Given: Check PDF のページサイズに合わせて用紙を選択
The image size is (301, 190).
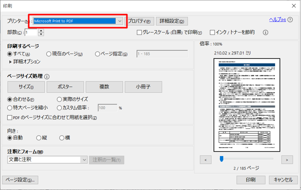Looking at the screenshot, I should (10, 118).
